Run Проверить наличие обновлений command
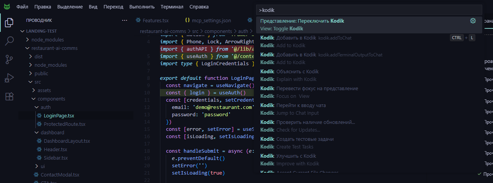493x183 pixels. coord(369,126)
